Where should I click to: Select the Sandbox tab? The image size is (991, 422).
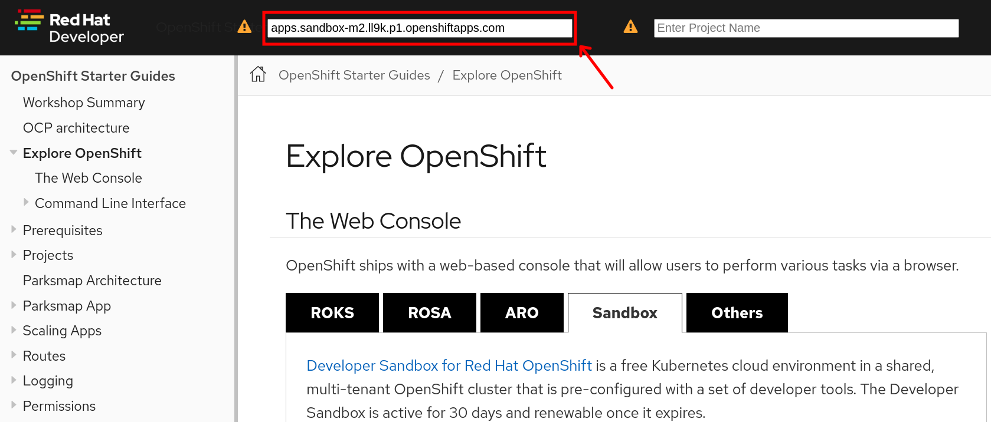click(625, 312)
